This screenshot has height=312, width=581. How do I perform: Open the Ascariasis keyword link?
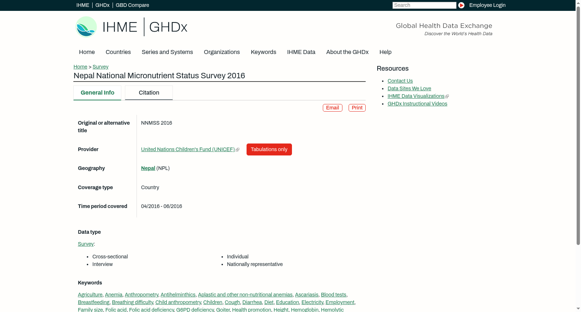click(x=306, y=295)
